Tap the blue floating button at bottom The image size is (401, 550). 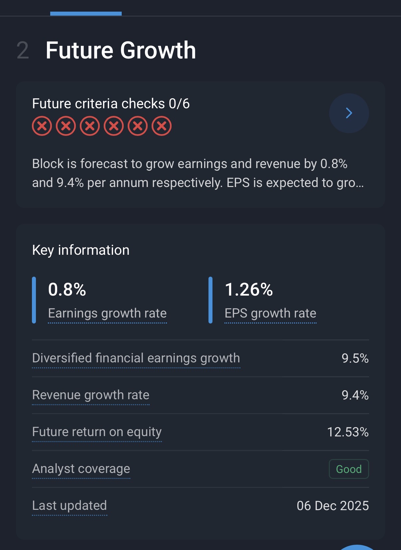pos(357,547)
